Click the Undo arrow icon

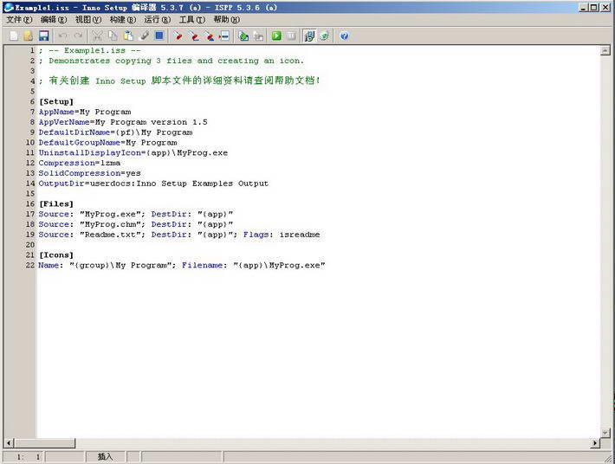click(x=63, y=35)
